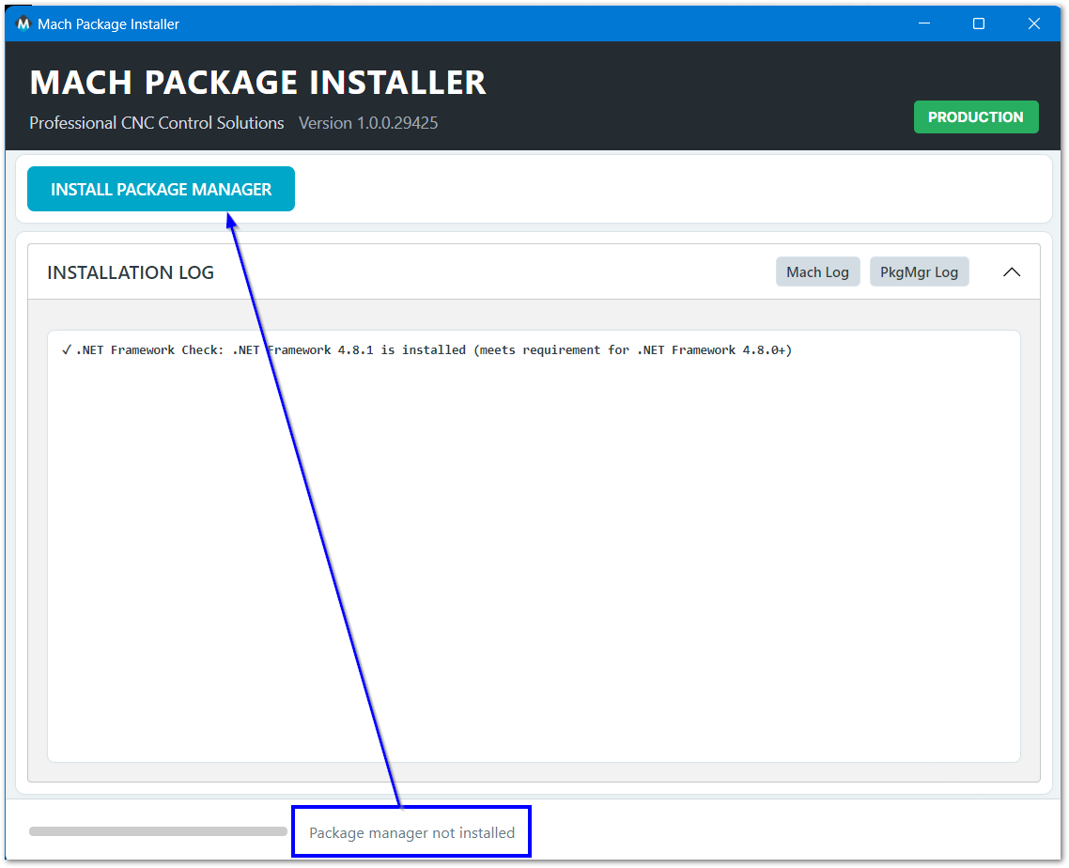Click the installation progress bar

coord(158,831)
